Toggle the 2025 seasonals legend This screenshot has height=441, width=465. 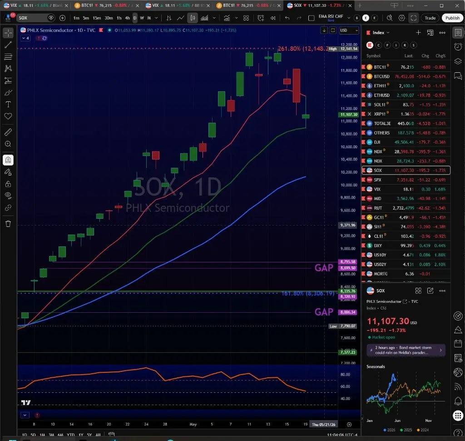tap(406, 430)
